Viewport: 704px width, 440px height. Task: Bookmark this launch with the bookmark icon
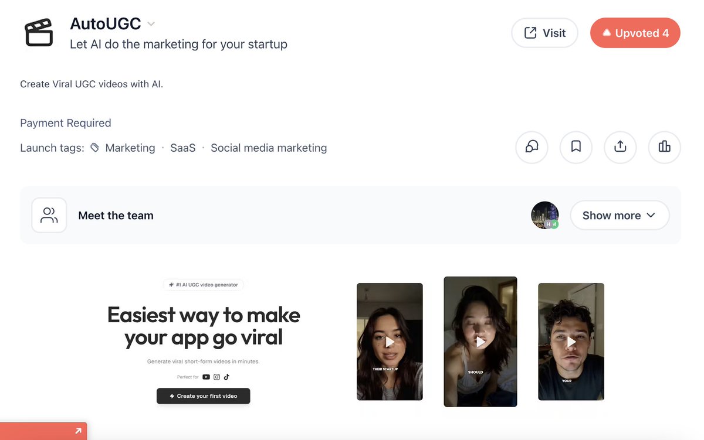[576, 146]
